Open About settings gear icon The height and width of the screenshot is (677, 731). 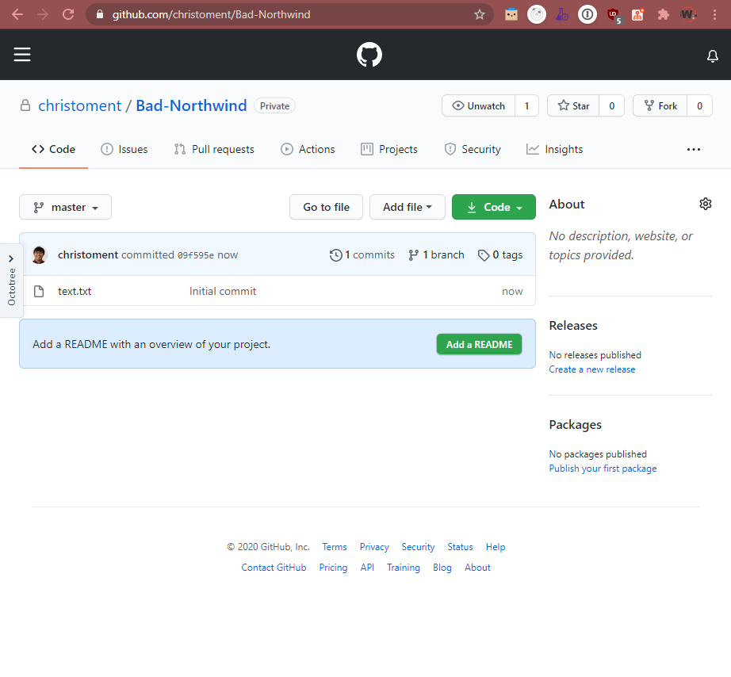click(705, 204)
